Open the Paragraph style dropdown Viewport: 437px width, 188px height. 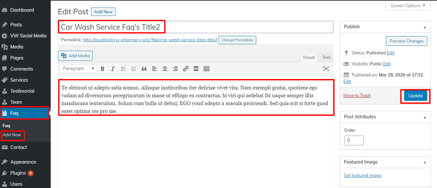pos(78,69)
